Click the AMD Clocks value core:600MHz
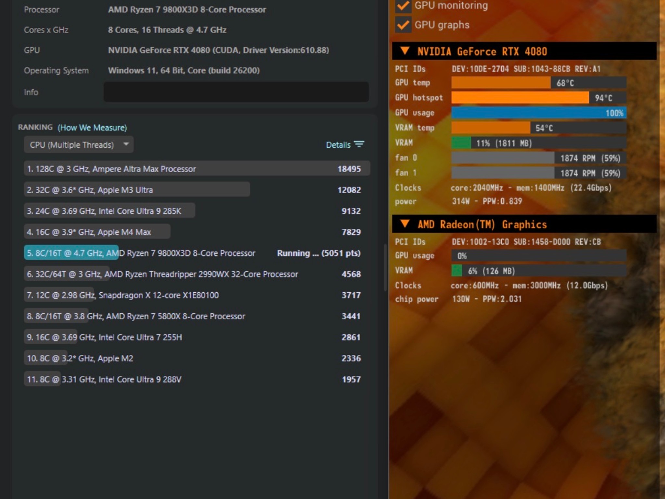The image size is (665, 499). tap(529, 286)
